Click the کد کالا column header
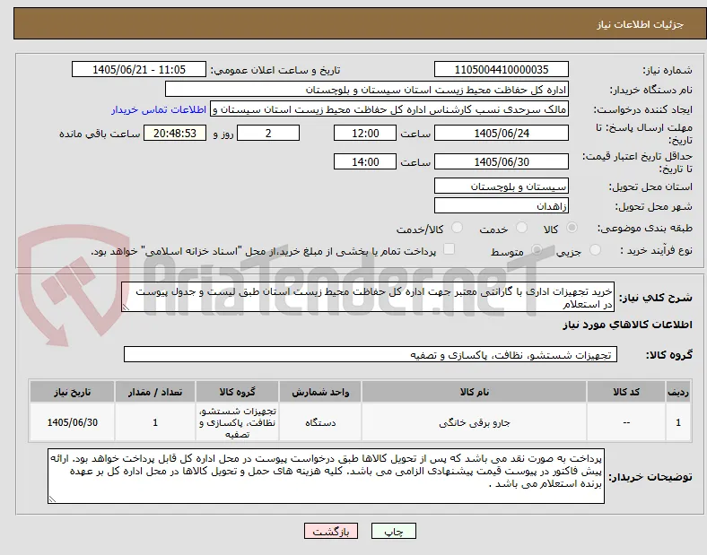Viewport: 707px width, 555px height. 626,392
